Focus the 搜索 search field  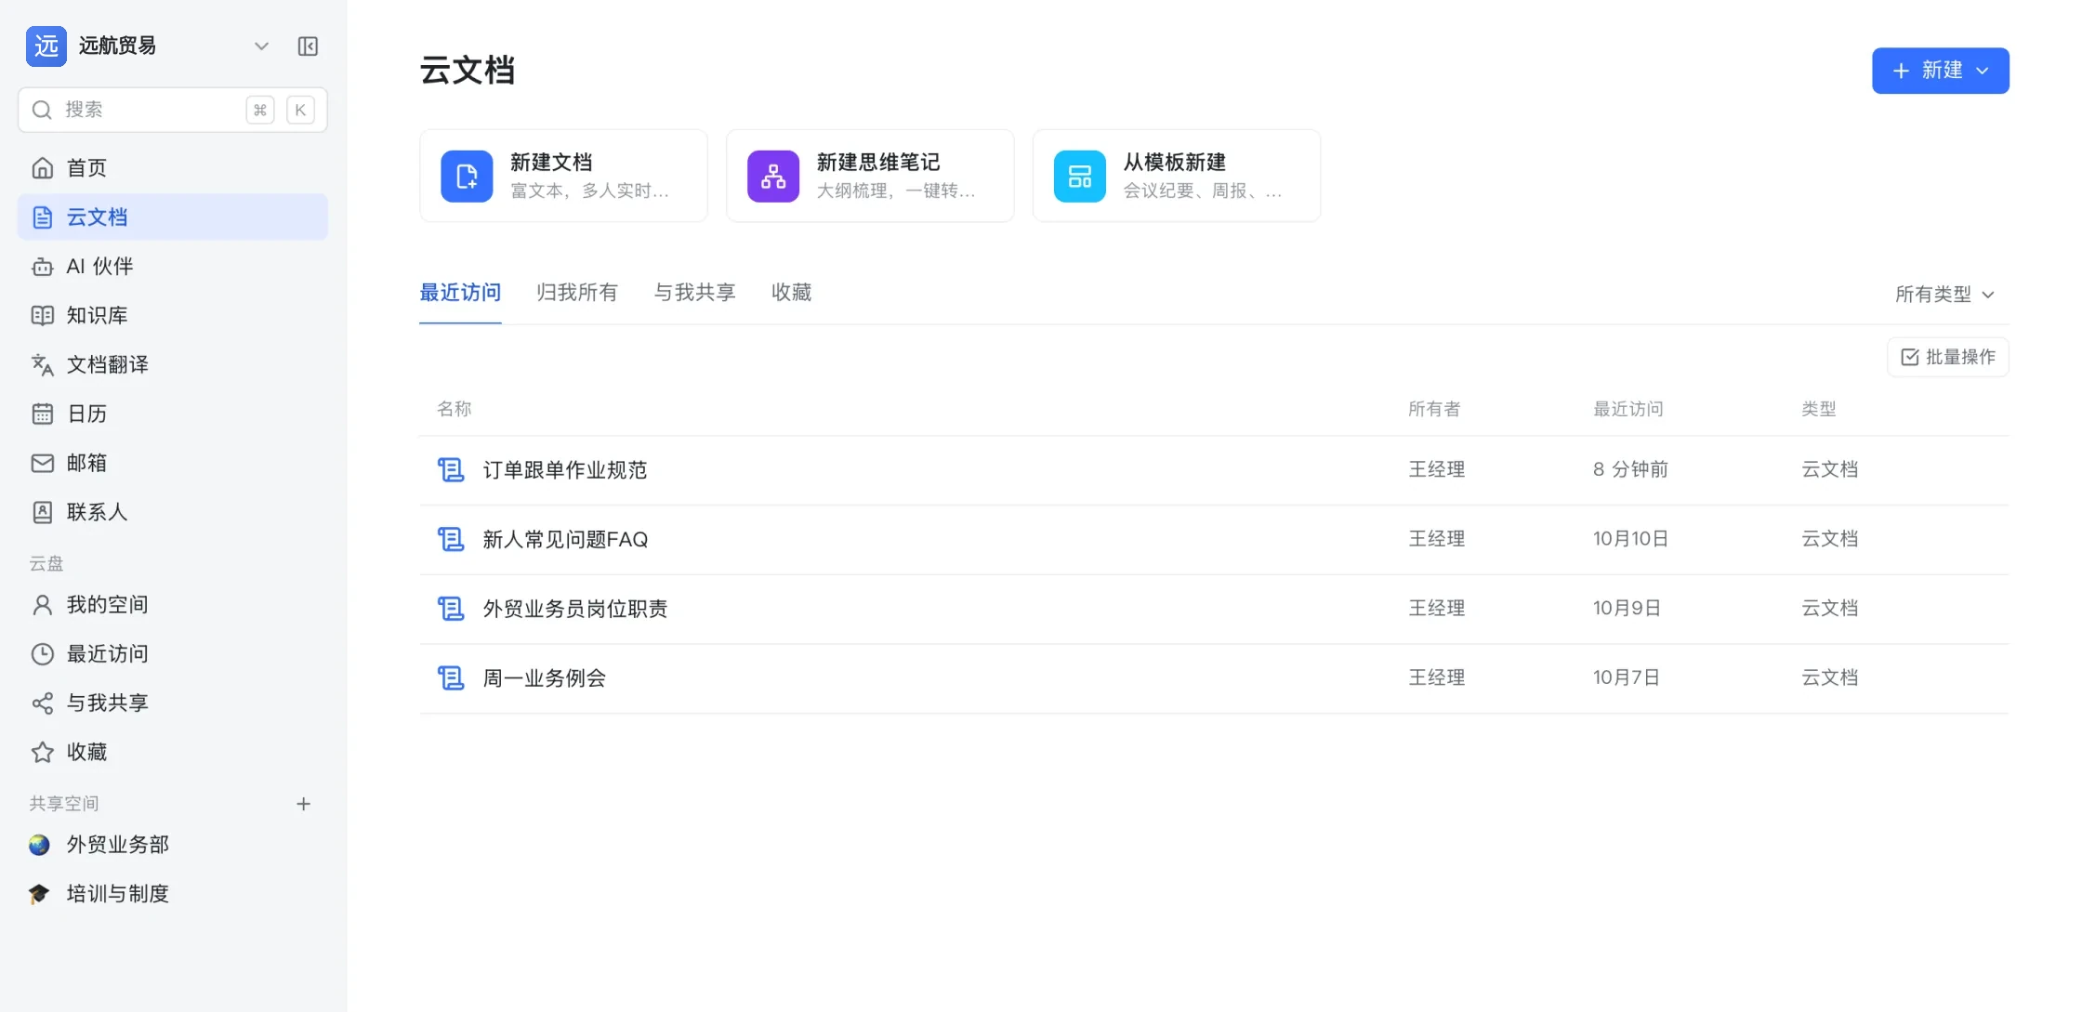coord(173,110)
